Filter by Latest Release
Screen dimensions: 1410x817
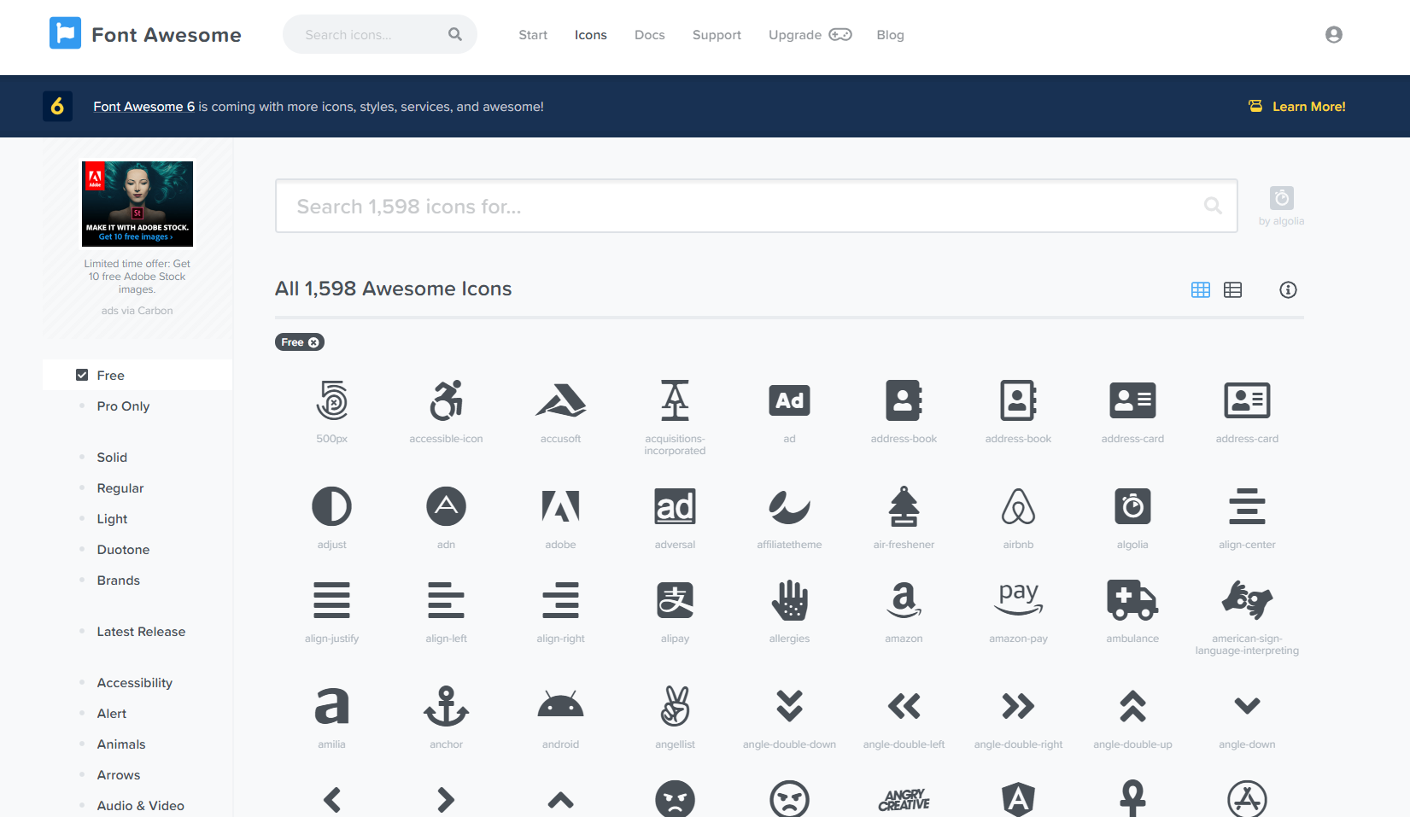[141, 632]
